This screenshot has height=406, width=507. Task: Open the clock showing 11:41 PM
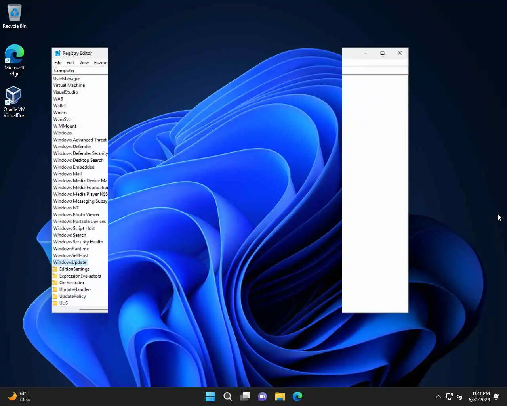pos(480,396)
